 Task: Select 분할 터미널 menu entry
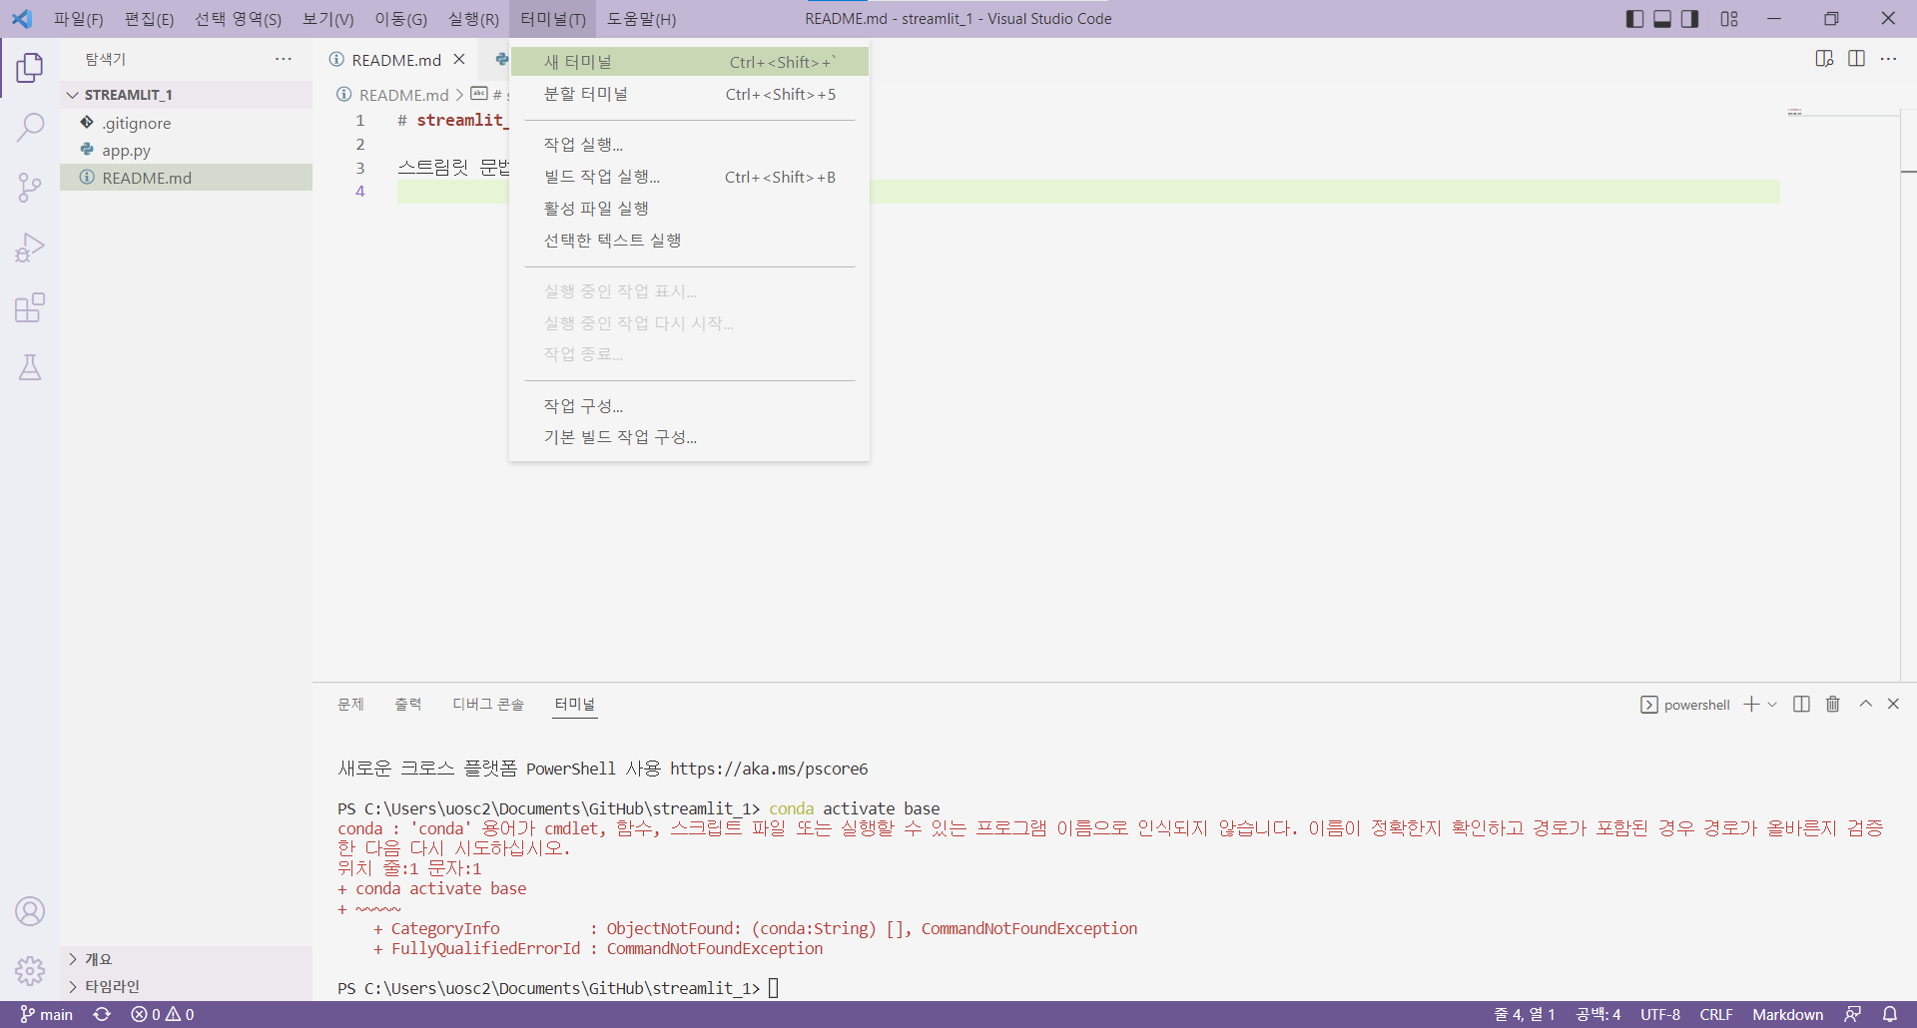point(689,94)
